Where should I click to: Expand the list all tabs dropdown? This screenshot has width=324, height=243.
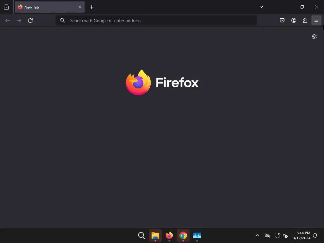click(261, 7)
